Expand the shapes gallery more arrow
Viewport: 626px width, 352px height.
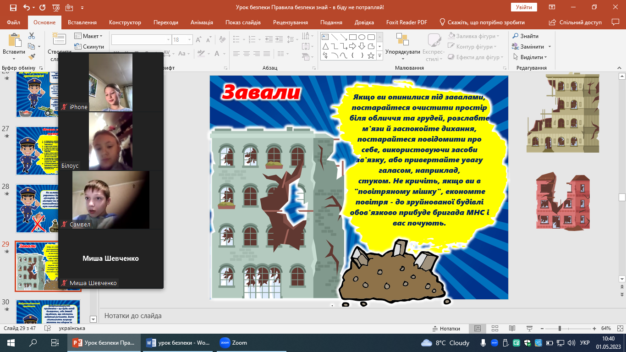click(379, 56)
